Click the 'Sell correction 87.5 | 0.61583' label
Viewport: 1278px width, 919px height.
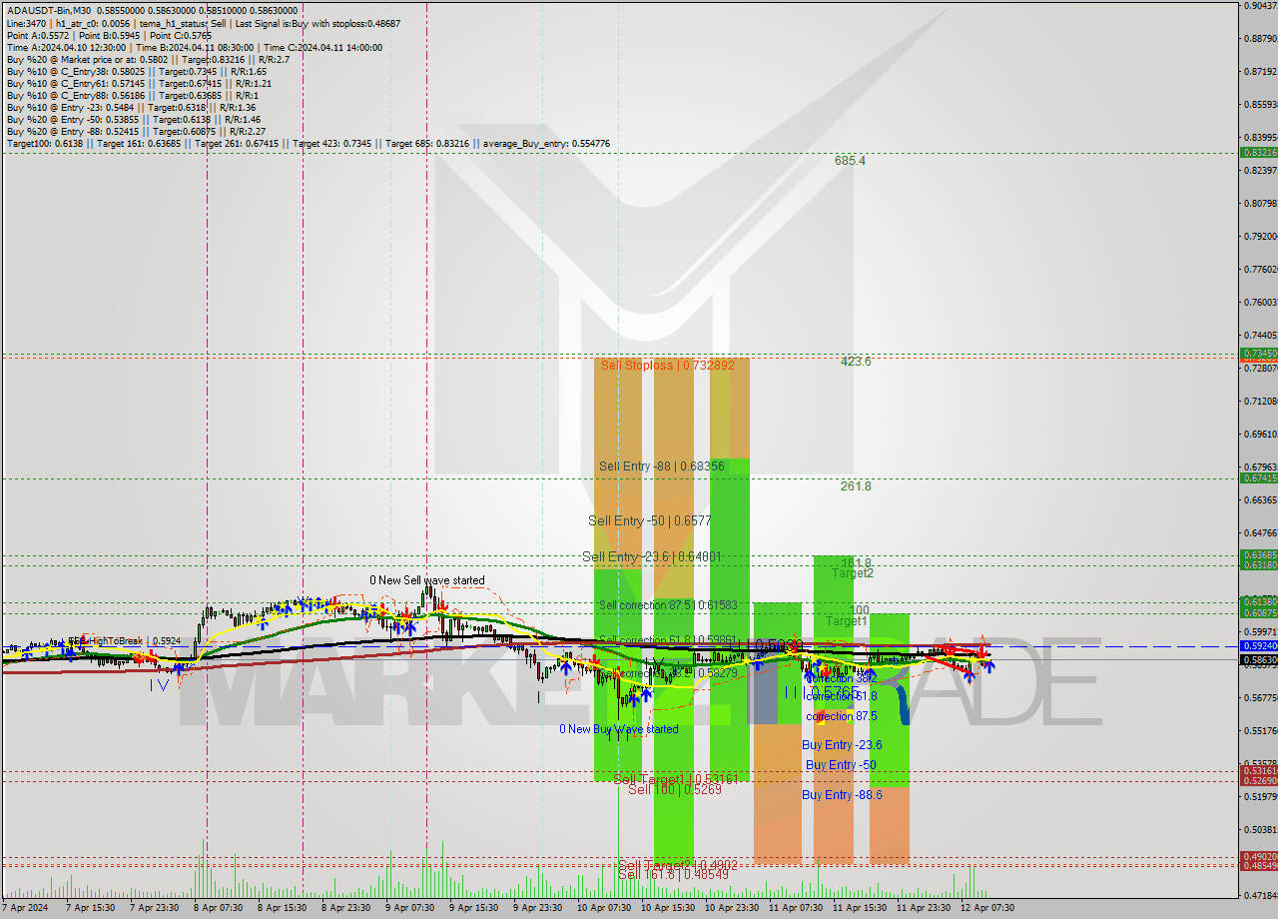point(668,605)
